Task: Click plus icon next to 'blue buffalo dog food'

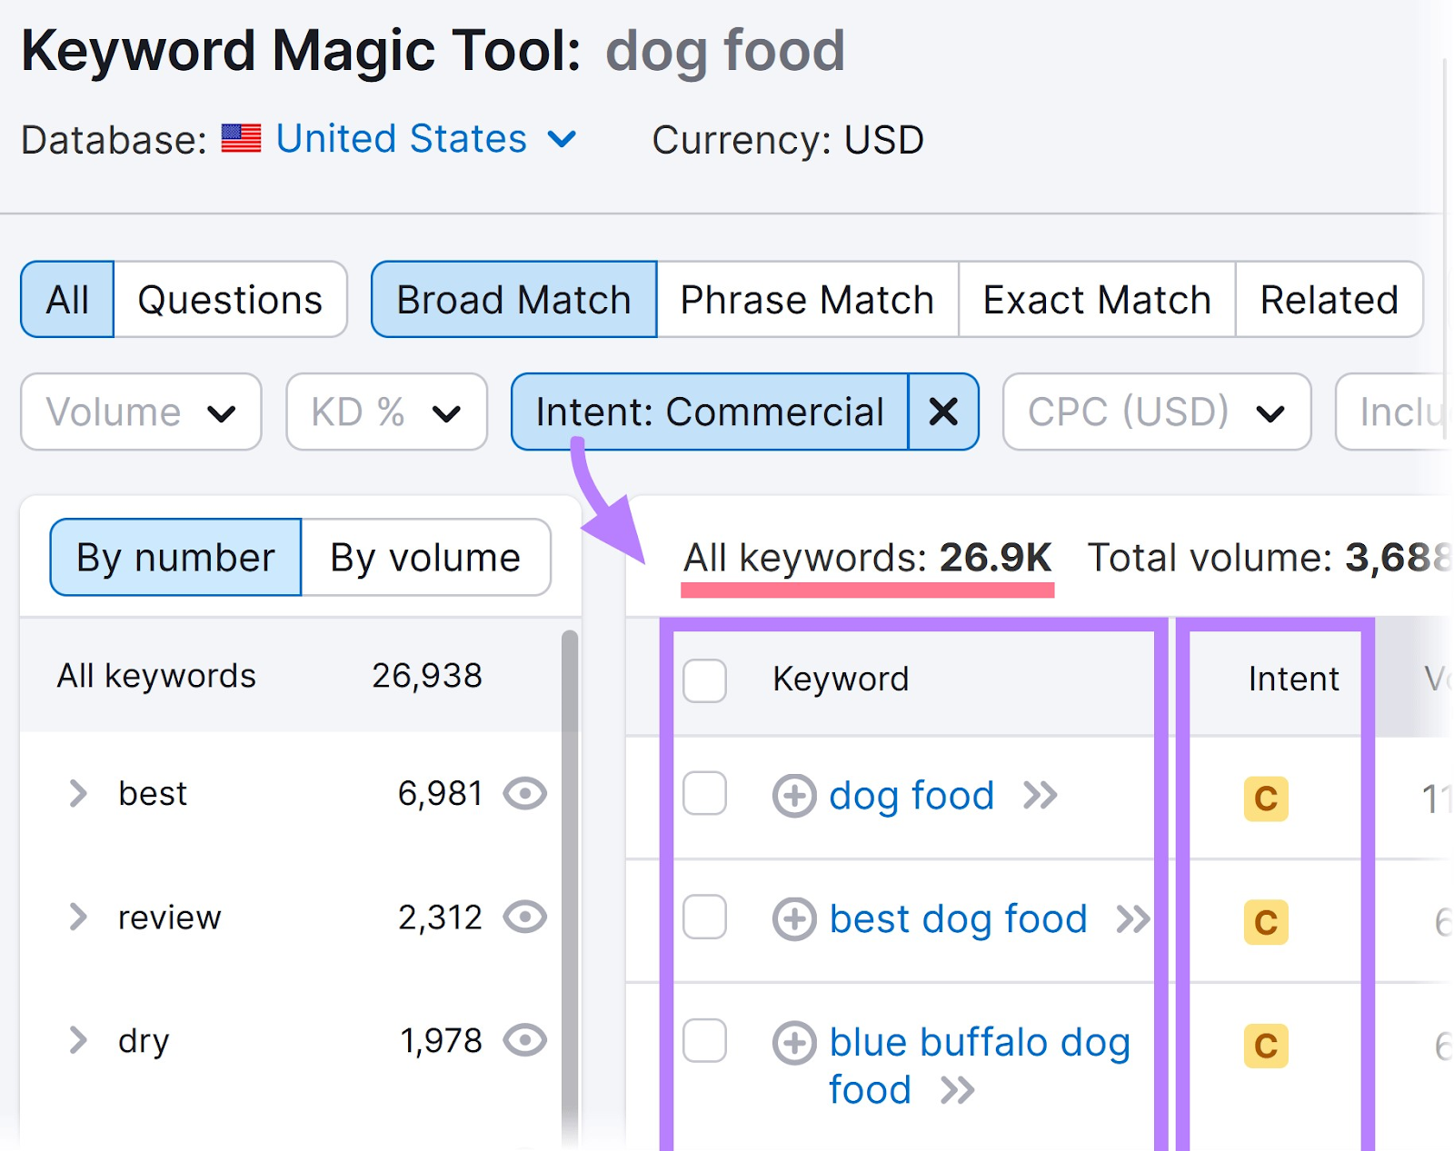Action: point(794,1043)
